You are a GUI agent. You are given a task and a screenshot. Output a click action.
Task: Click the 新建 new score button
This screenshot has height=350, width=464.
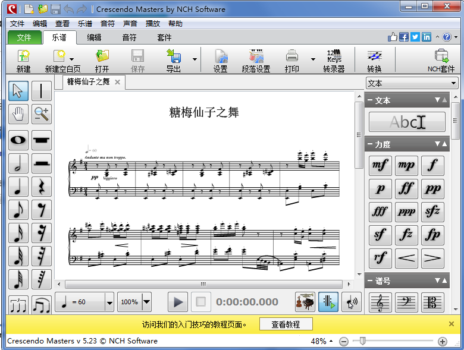coord(23,61)
